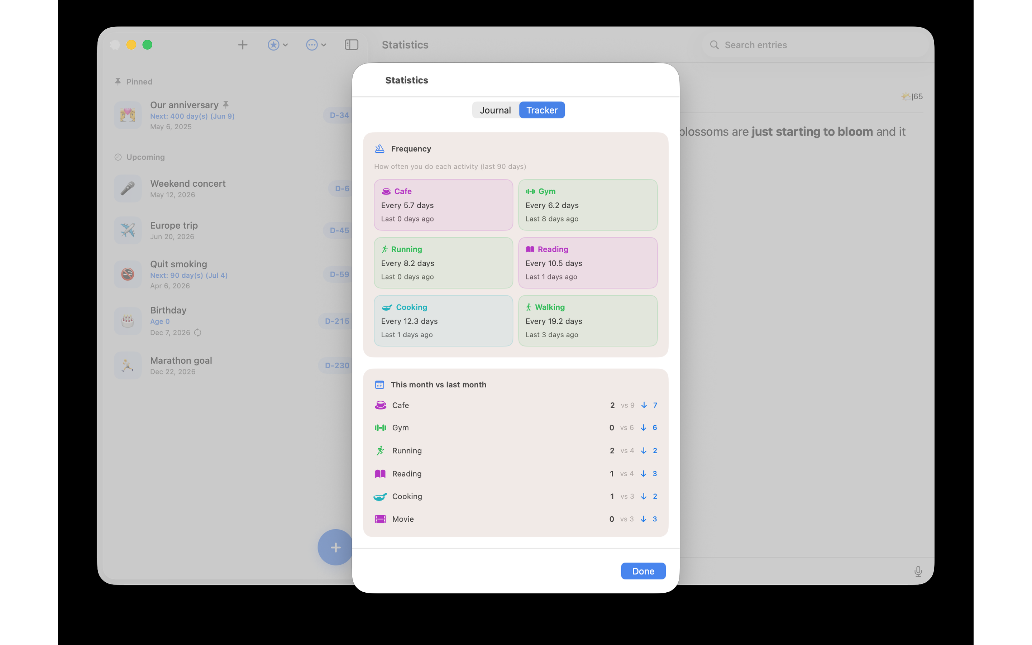Toggle the sidebar layout icon
Screen dimensions: 1032x645
click(x=352, y=45)
